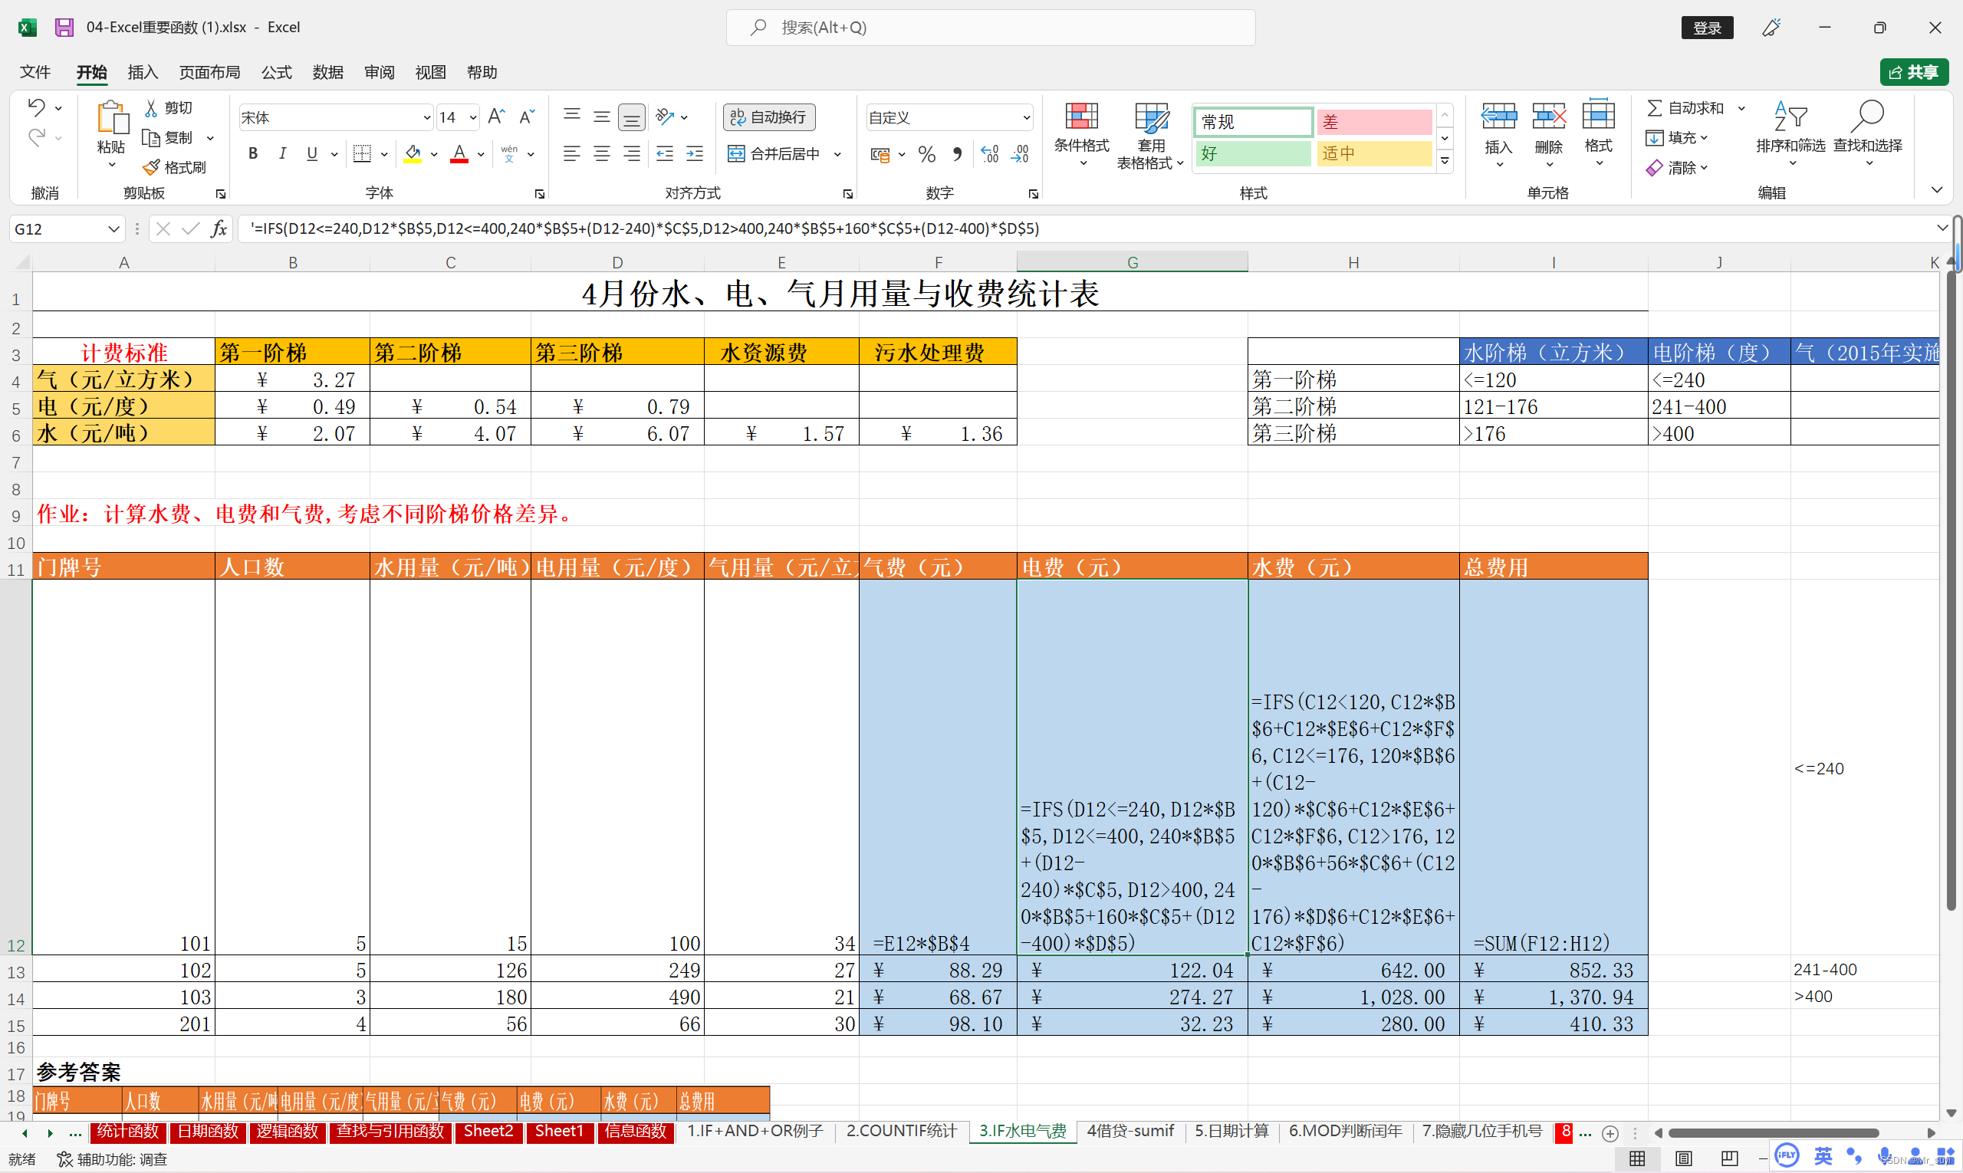Click the Undo arrow icon

point(36,107)
